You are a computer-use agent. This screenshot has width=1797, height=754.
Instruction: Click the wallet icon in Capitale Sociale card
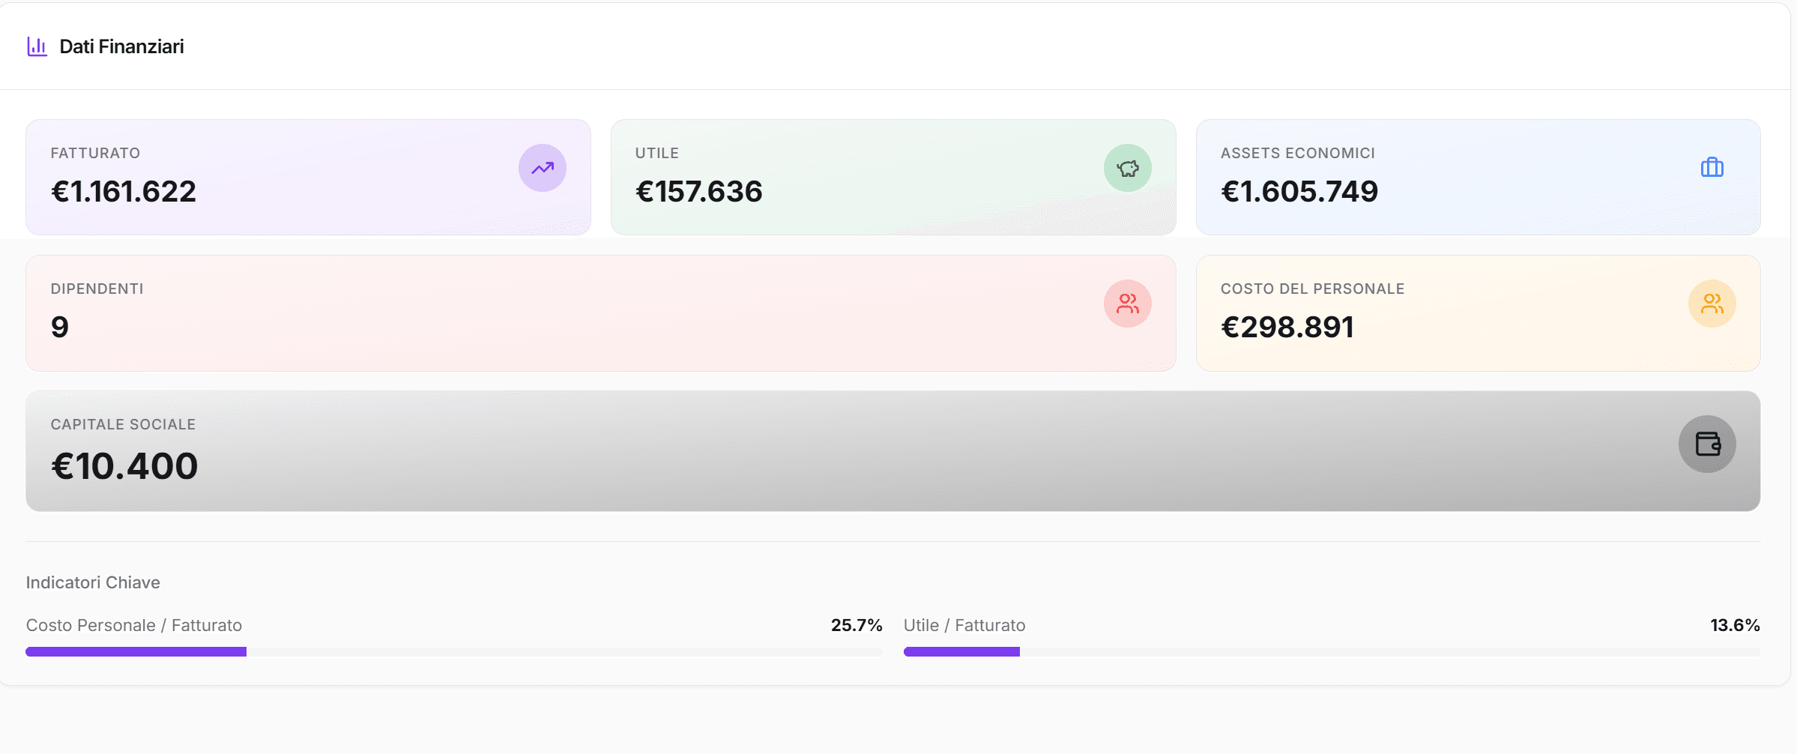point(1707,444)
